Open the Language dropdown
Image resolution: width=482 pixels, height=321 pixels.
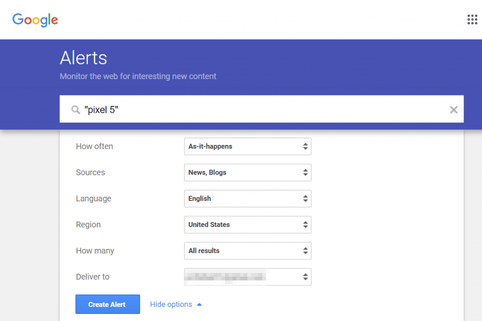pyautogui.click(x=248, y=199)
